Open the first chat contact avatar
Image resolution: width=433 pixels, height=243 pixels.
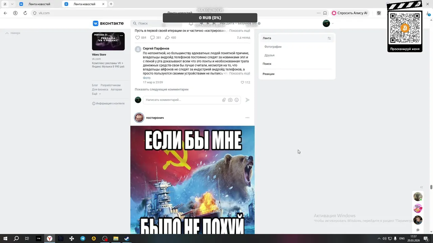(x=418, y=197)
